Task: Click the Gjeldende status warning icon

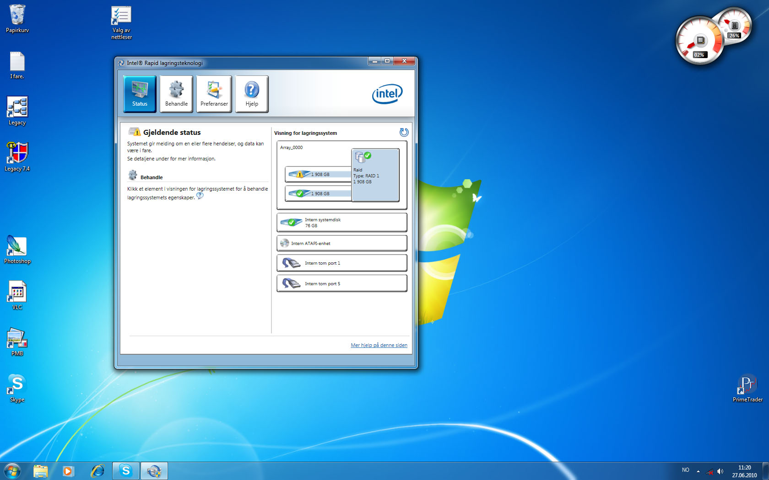Action: (x=135, y=132)
